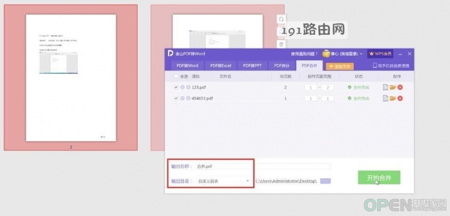Open the user account dropdown arrow
The height and width of the screenshot is (216, 450).
(x=361, y=54)
